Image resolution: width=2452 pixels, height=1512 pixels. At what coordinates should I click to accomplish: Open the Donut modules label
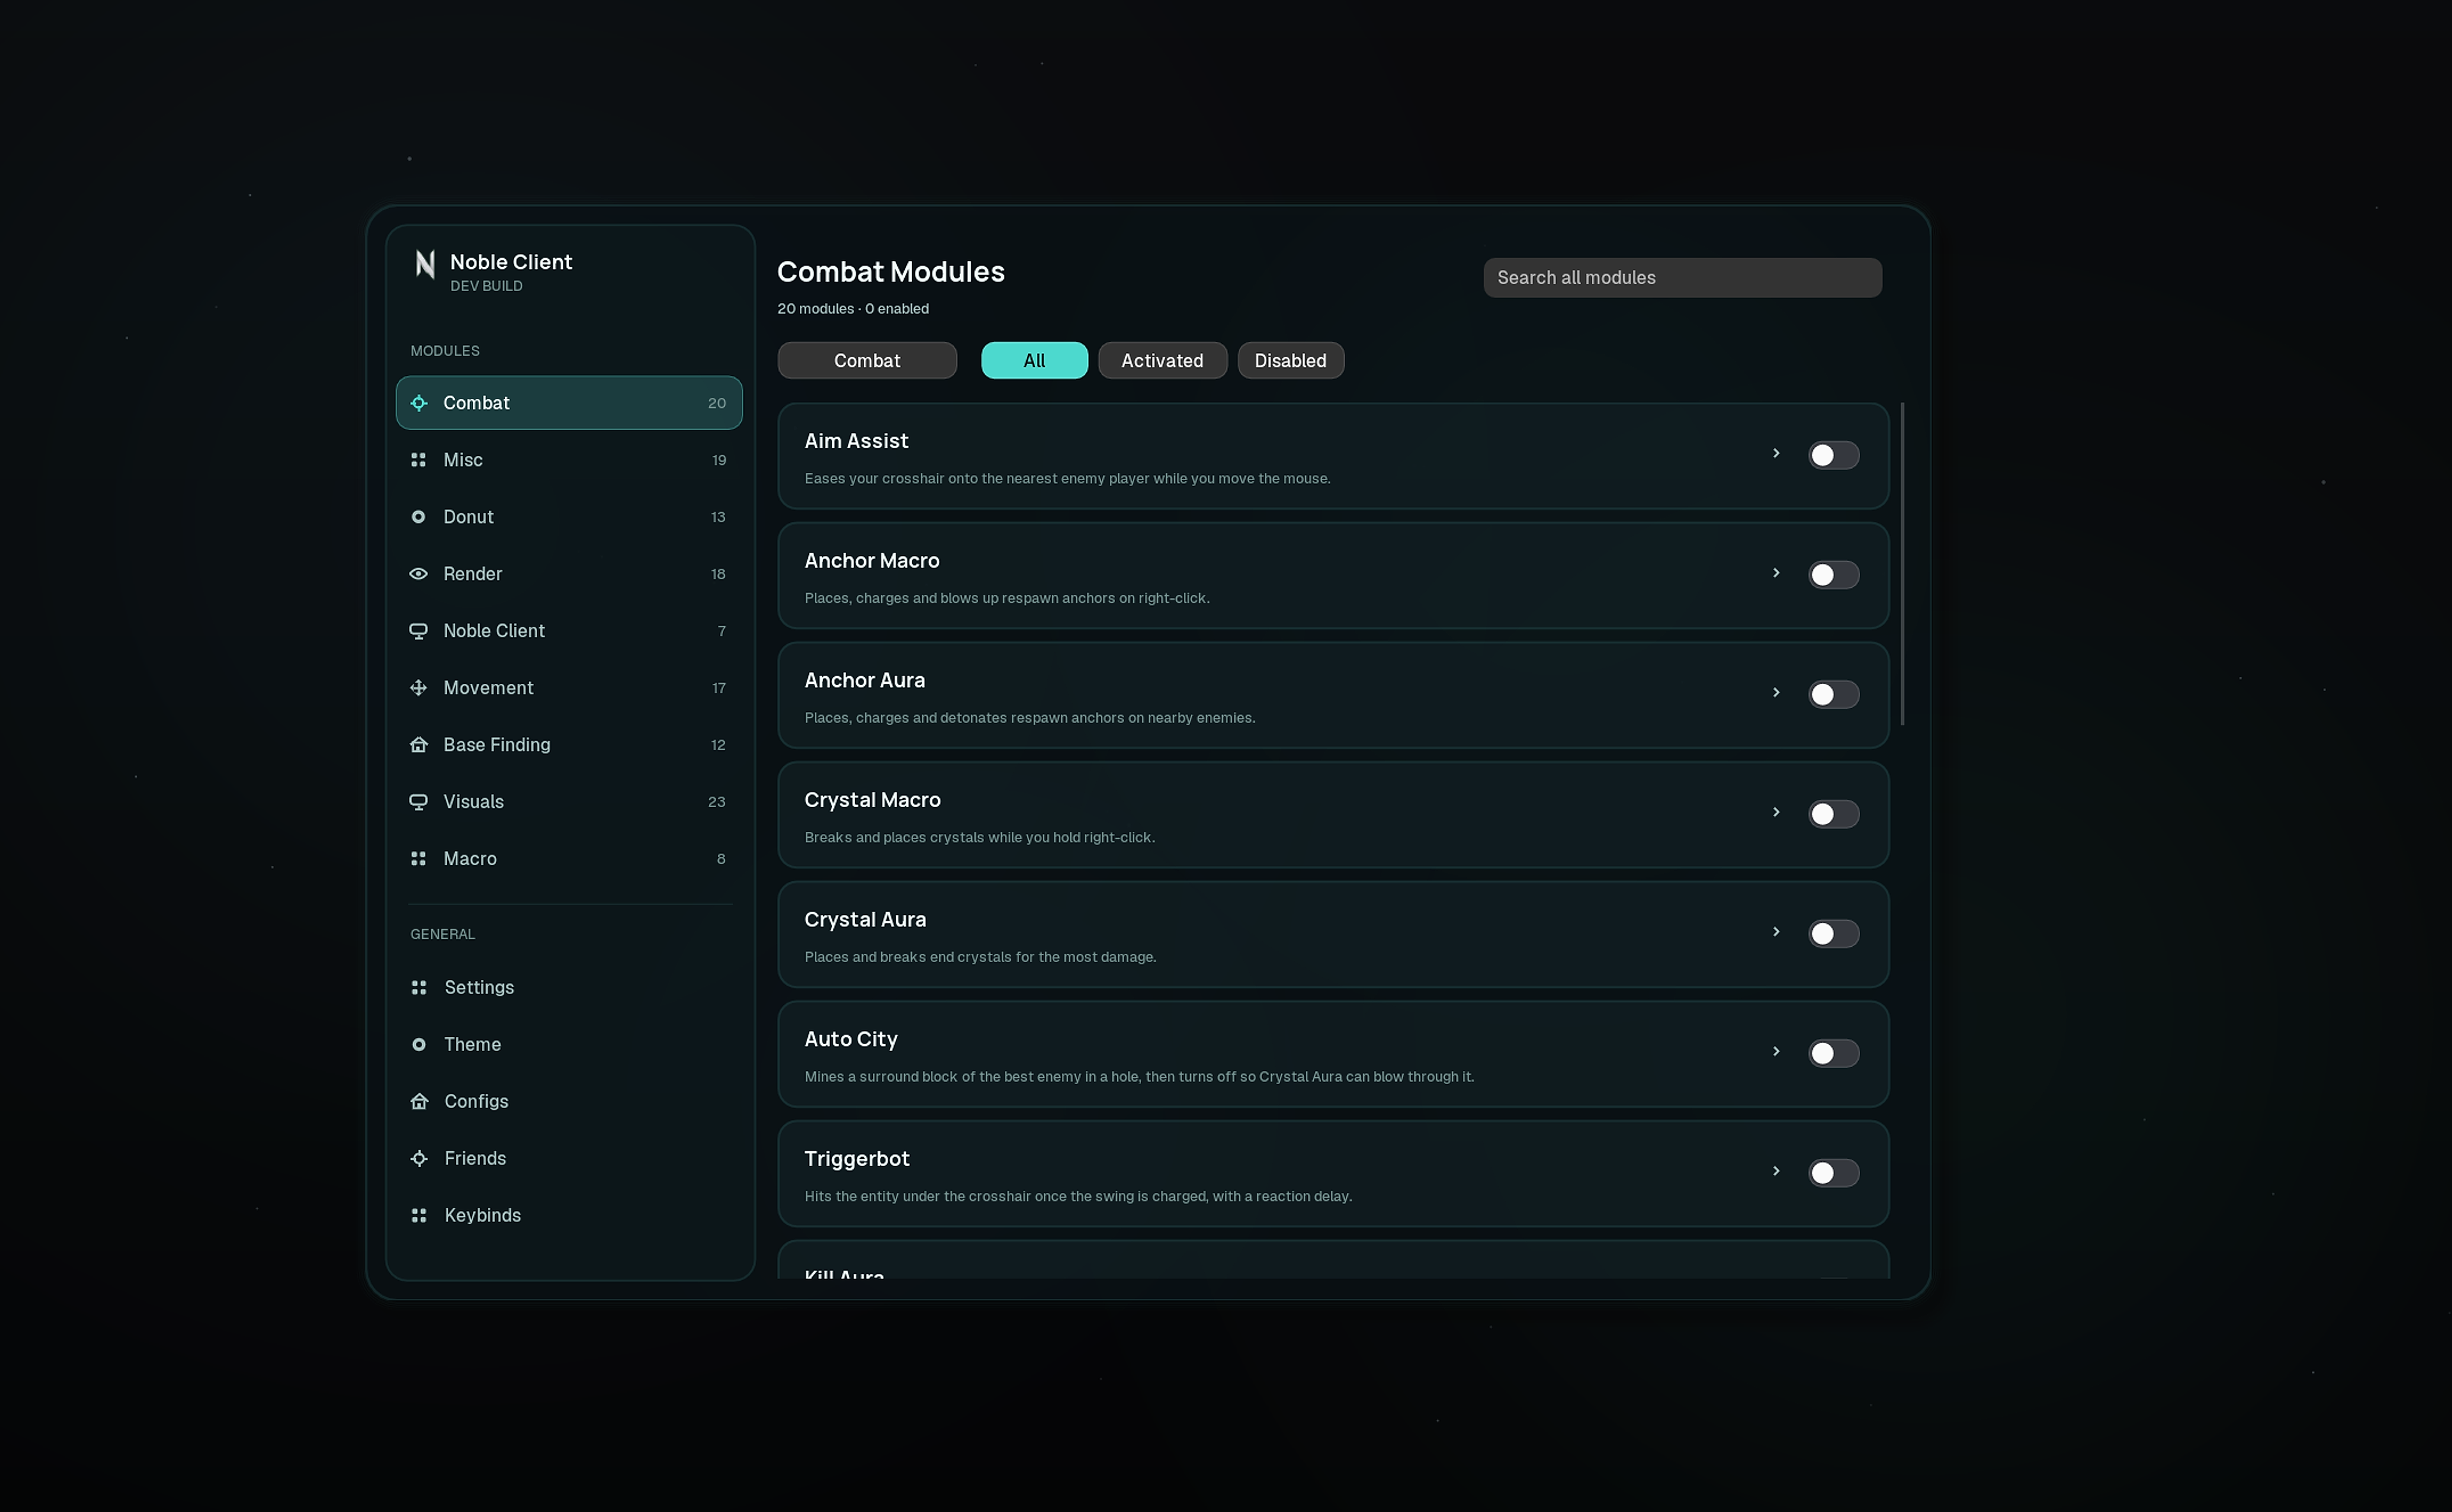coord(468,517)
